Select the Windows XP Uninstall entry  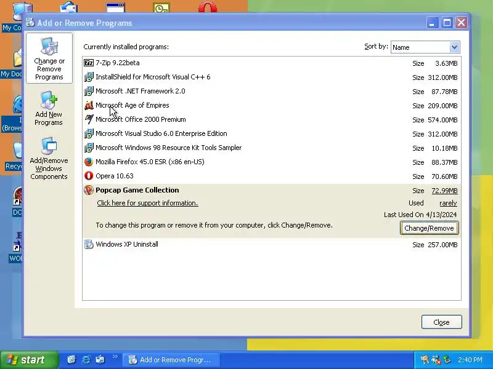272,244
